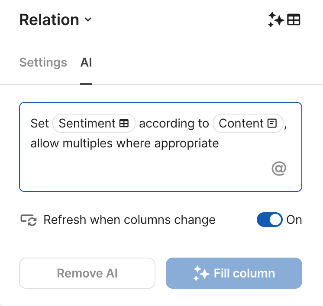
Task: Disable the Refresh when columns change switch
Action: [x=269, y=220]
